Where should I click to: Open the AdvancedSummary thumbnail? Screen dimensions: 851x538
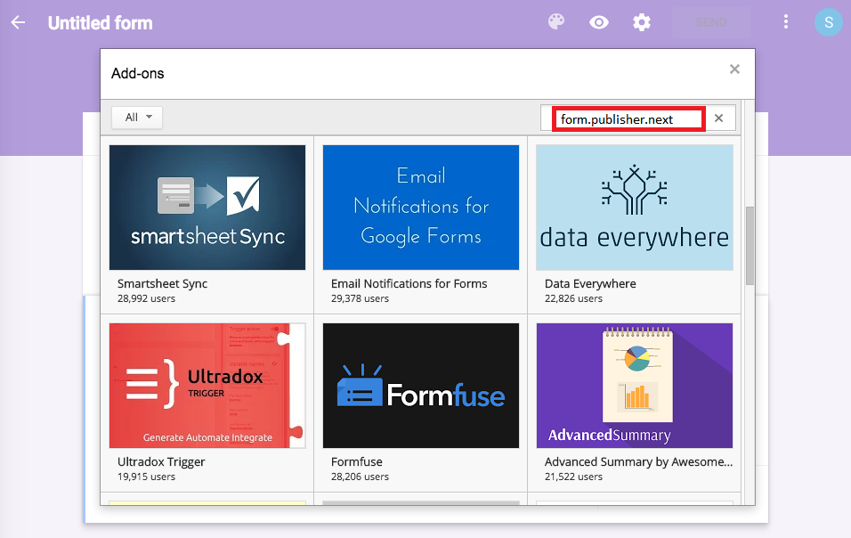pos(635,386)
